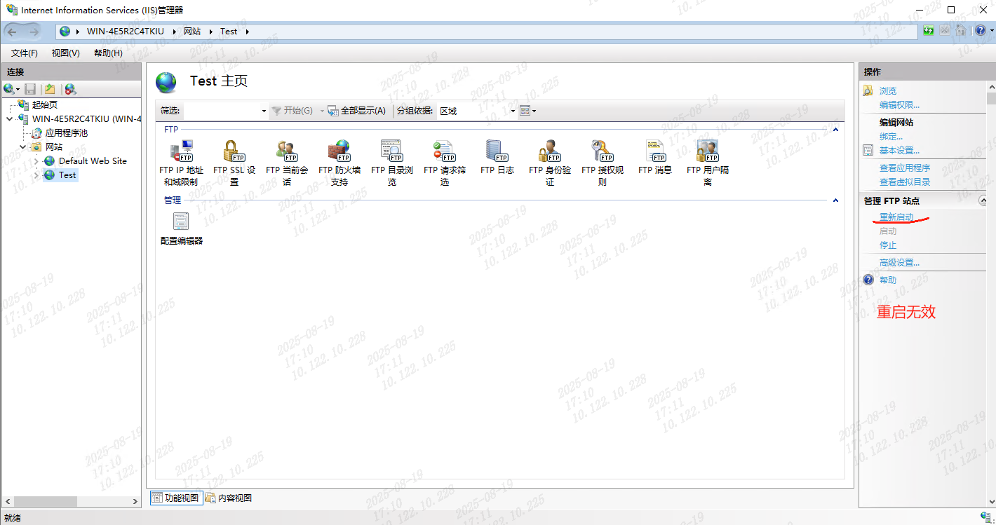Click the 绑定... link
Viewport: 996px width, 525px height.
[x=891, y=137]
